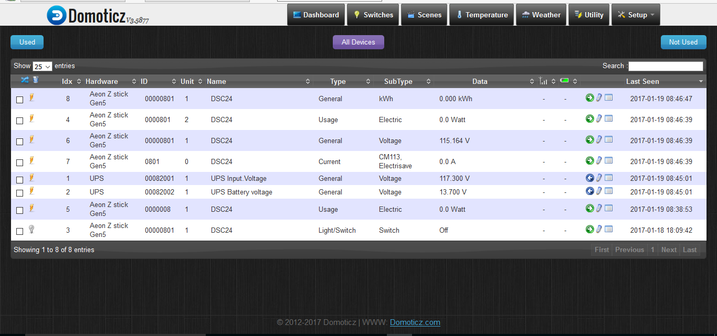Screen dimensions: 717x336
Task: Click the green arrow on the DSC24 Voltage row
Action: tap(589, 140)
